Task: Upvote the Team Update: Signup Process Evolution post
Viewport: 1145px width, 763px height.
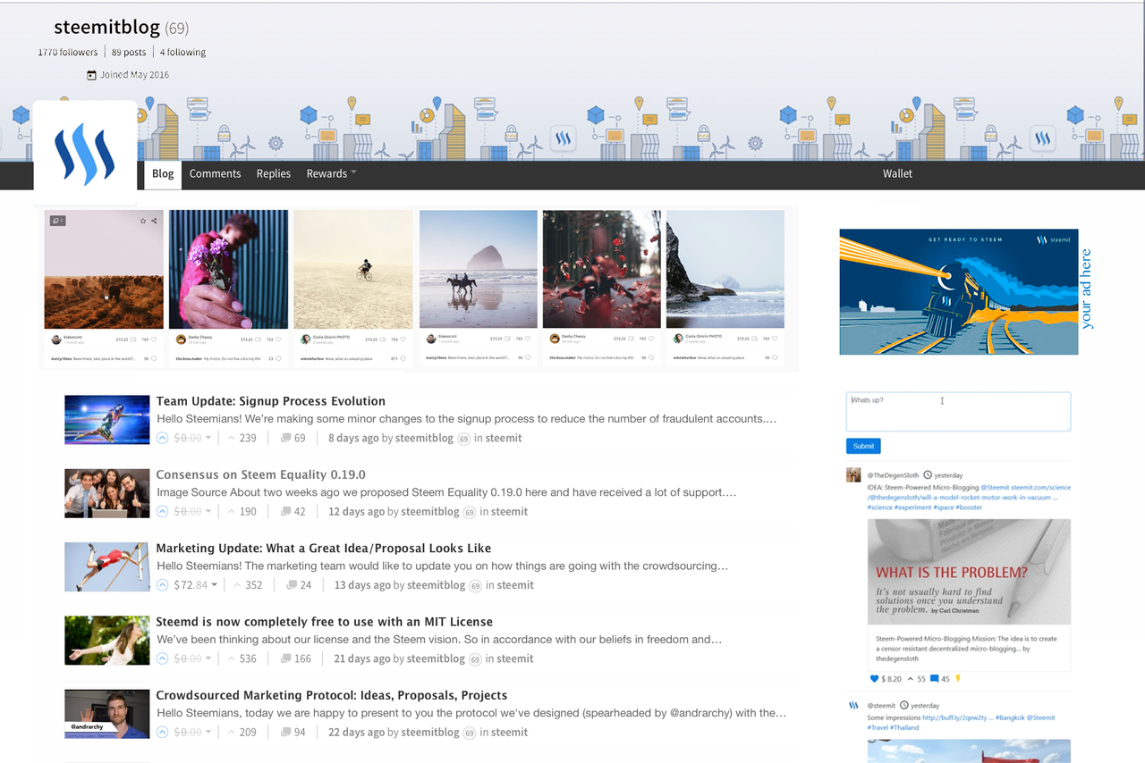Action: point(162,438)
